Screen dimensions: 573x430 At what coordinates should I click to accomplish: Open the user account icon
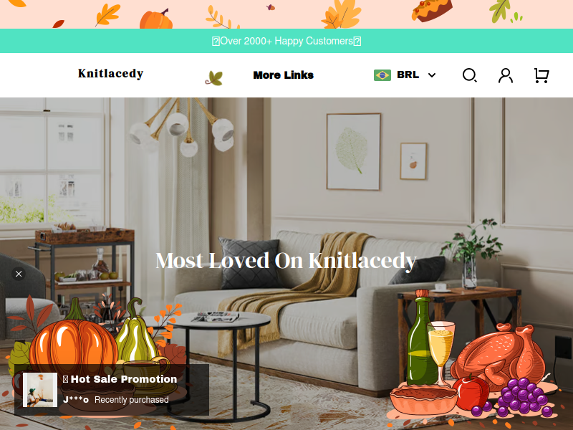[x=506, y=75]
